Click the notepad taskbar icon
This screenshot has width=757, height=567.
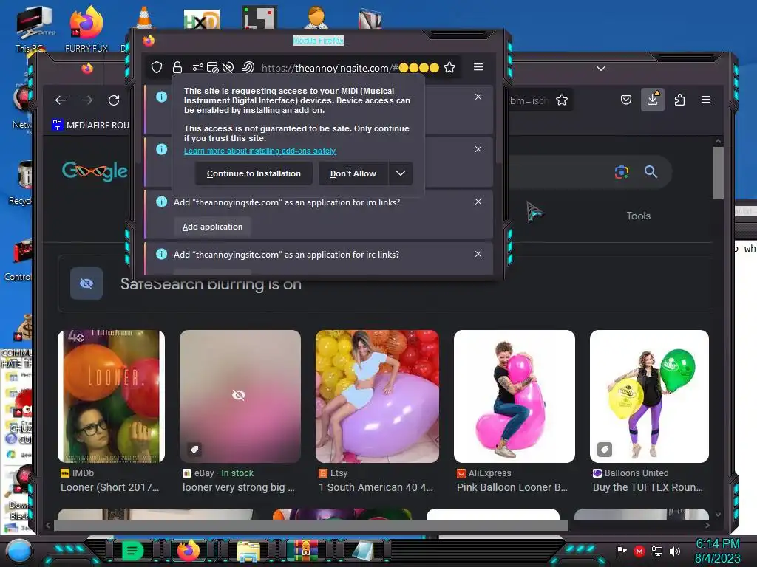363,551
